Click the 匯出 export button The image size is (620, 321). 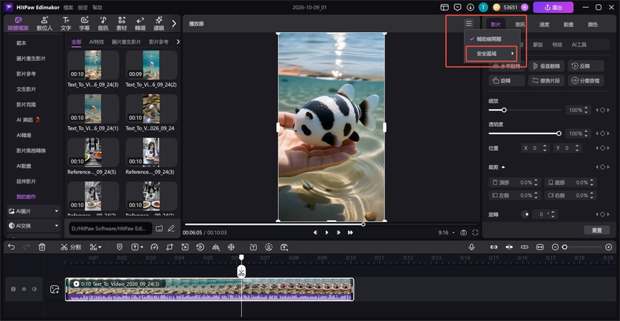pyautogui.click(x=553, y=7)
